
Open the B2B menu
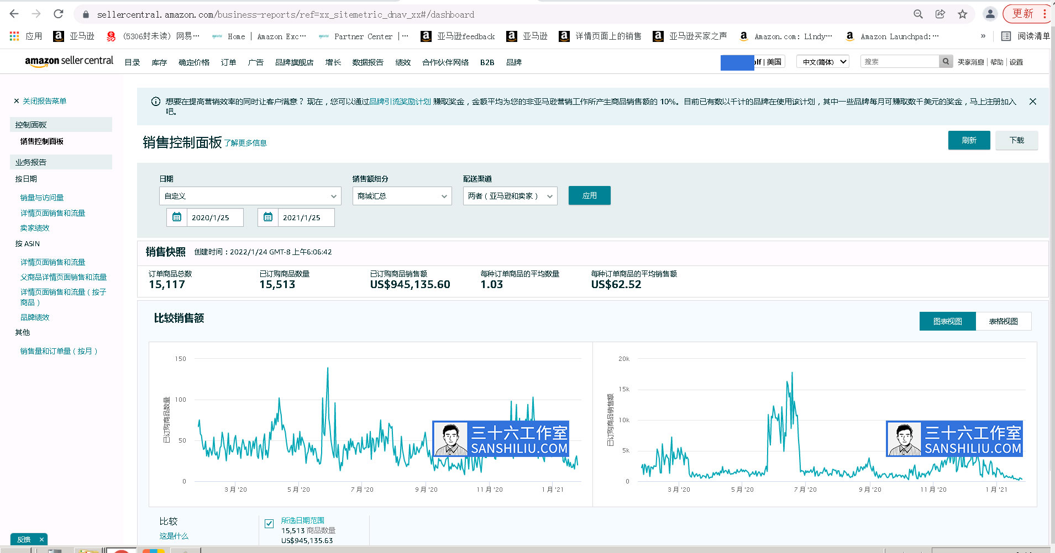pyautogui.click(x=487, y=62)
